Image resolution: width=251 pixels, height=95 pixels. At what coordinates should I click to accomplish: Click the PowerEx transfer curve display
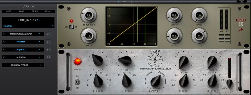pos(132,26)
